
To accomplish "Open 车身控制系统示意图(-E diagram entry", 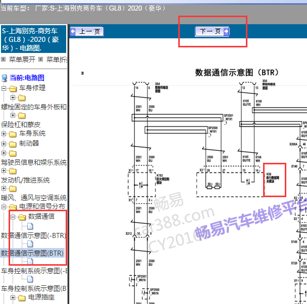I will (x=34, y=271).
